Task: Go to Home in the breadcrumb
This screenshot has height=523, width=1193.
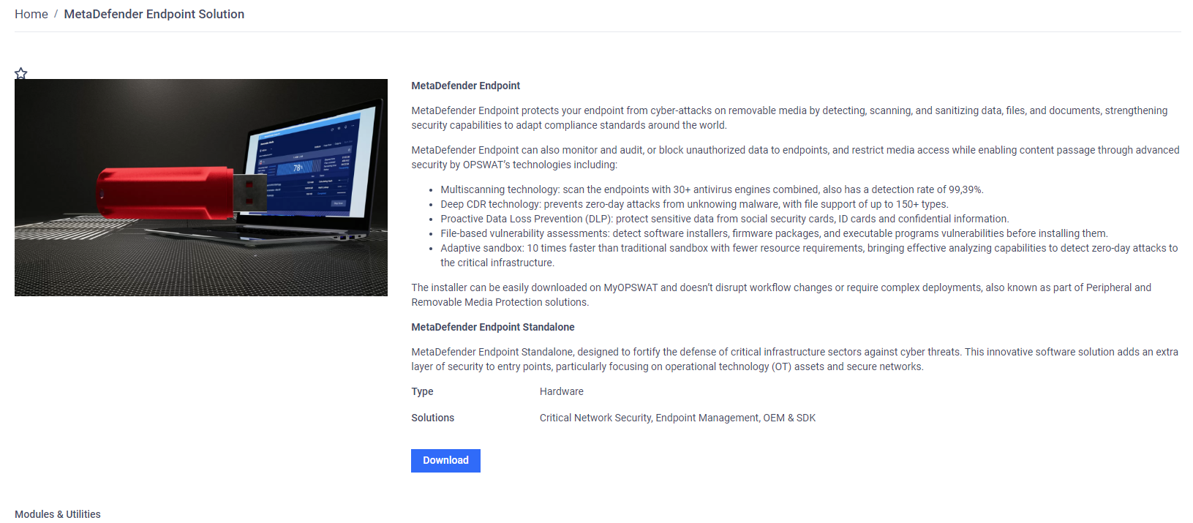Action: point(31,14)
